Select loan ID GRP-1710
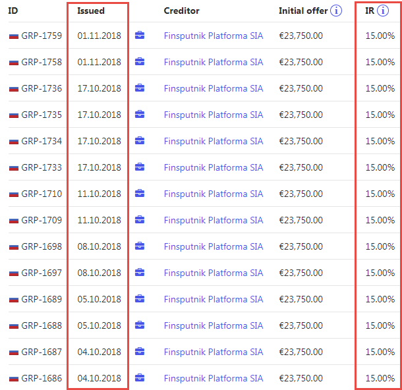Screen dimensions: 402x390 42,194
